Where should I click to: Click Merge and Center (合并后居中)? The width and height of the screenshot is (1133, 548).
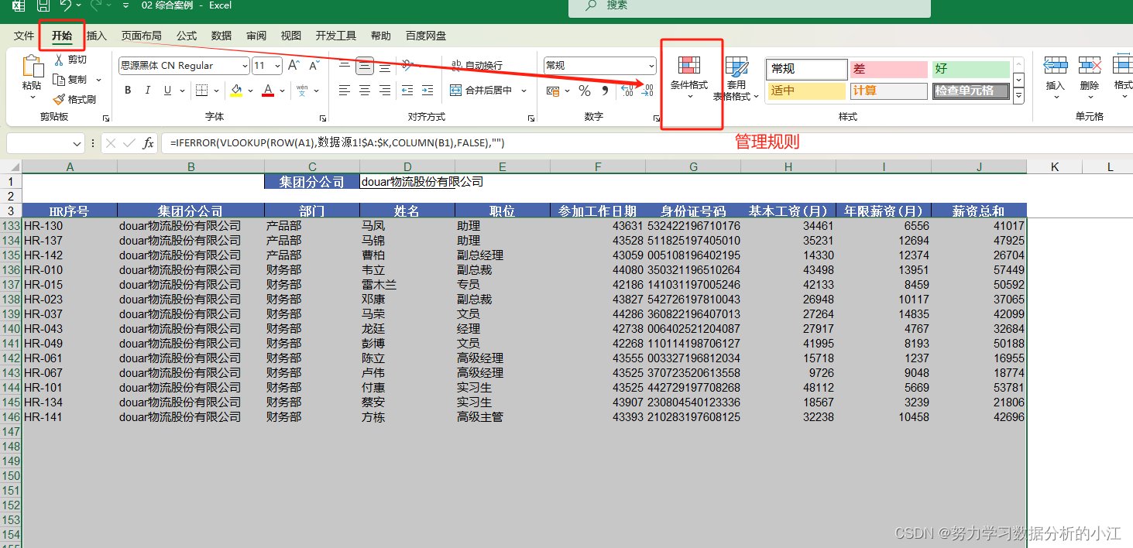pyautogui.click(x=481, y=91)
